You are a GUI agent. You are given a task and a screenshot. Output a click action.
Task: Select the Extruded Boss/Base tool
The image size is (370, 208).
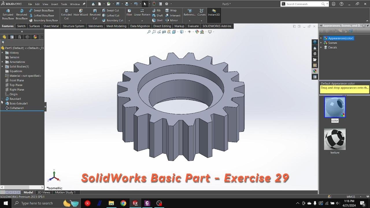click(x=8, y=14)
